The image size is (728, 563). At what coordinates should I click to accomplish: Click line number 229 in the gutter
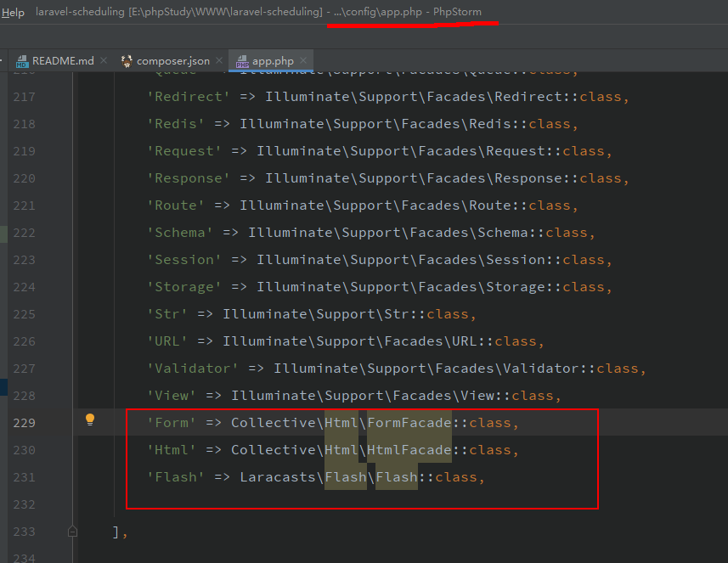click(24, 423)
